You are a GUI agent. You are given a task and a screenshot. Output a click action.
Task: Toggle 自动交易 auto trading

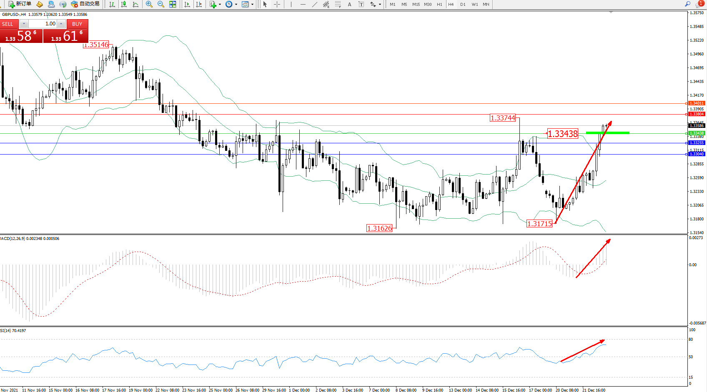pos(85,4)
